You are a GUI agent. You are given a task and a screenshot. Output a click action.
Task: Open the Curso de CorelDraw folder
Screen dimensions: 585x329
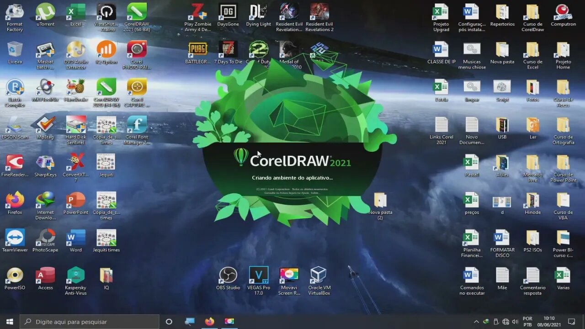point(533,18)
